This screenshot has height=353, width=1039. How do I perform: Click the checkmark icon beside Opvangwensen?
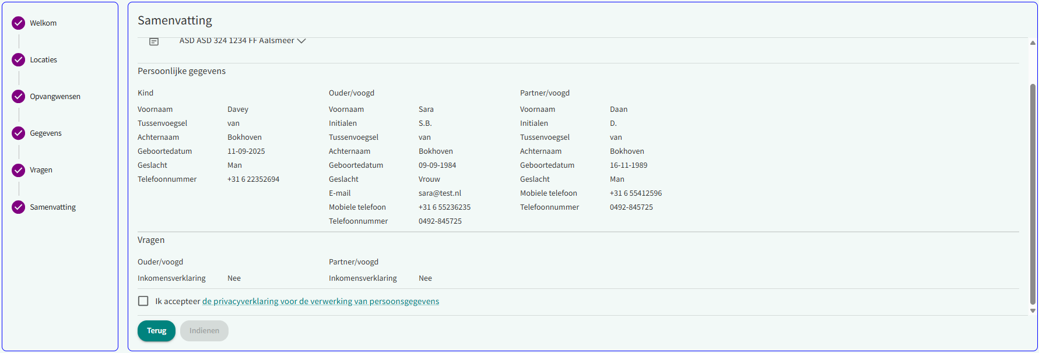click(19, 97)
